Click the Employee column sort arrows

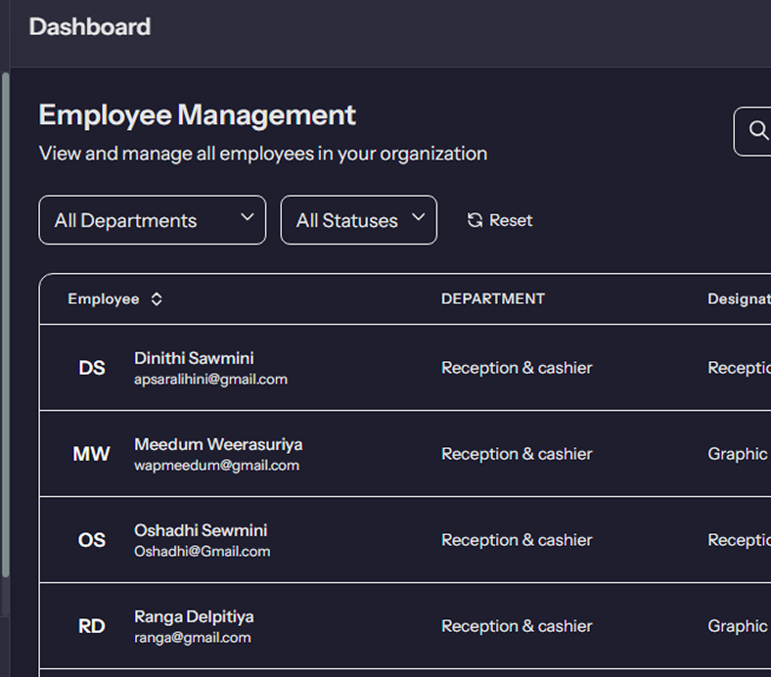click(157, 299)
